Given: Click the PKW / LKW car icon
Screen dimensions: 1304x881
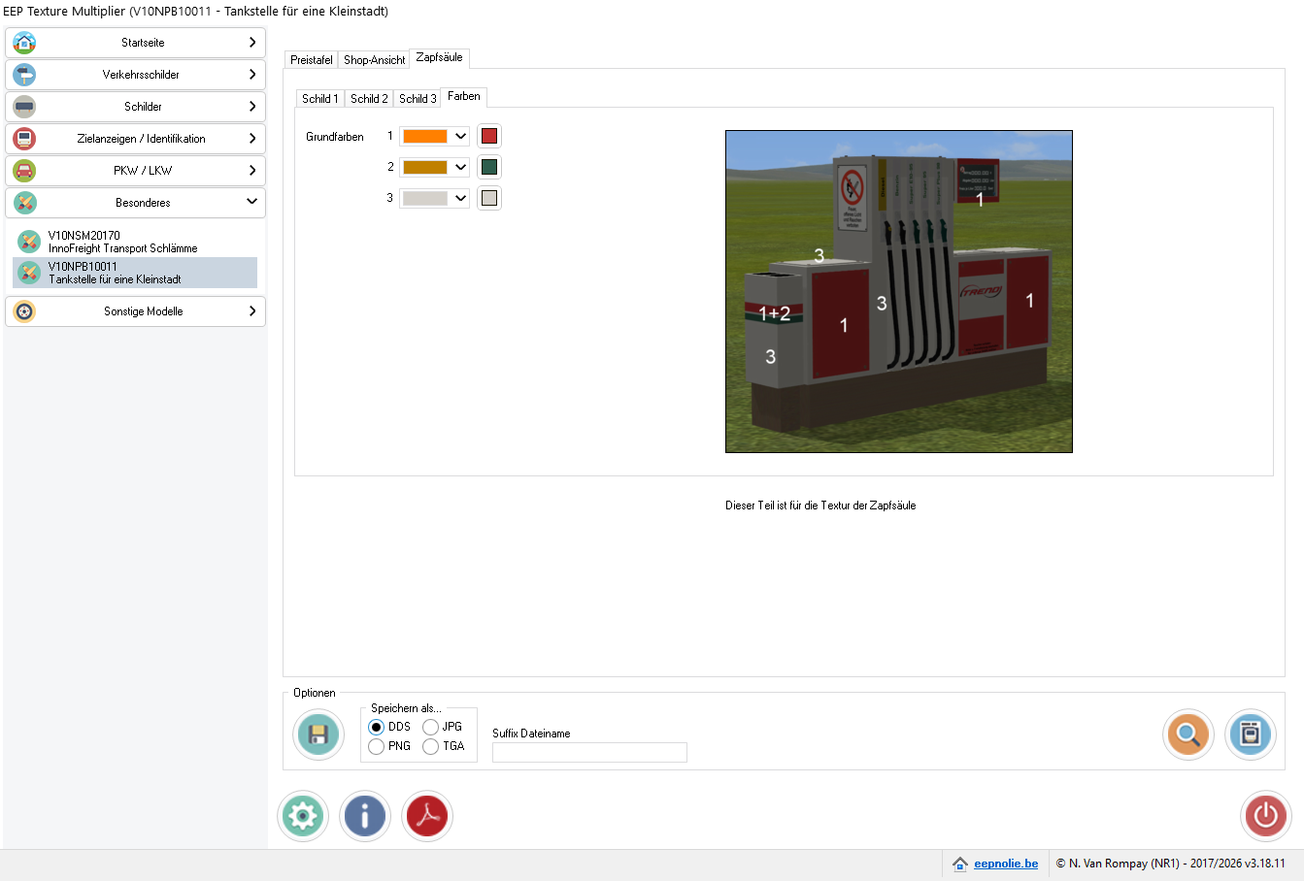Looking at the screenshot, I should tap(24, 171).
